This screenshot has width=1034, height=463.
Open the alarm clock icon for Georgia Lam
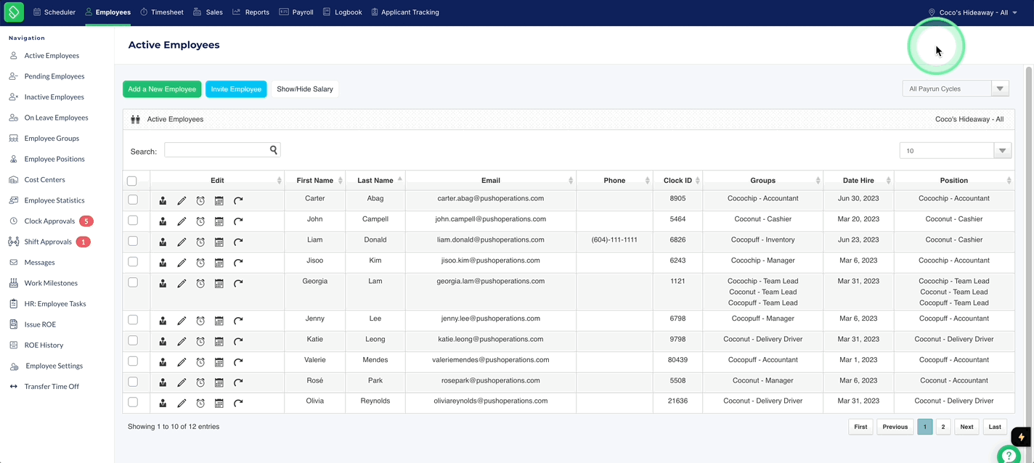pos(200,284)
